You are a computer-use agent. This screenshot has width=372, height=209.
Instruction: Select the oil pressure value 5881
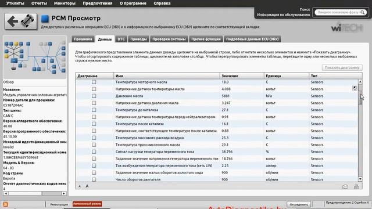coord(226,96)
